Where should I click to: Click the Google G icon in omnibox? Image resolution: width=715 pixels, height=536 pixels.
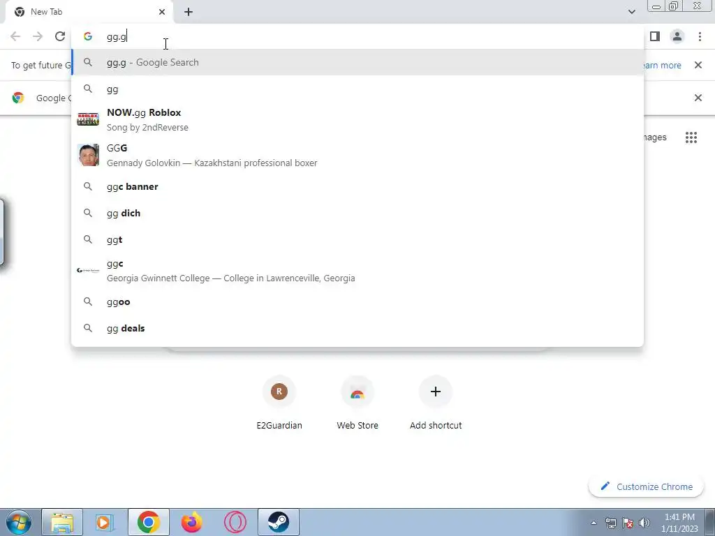(x=88, y=36)
